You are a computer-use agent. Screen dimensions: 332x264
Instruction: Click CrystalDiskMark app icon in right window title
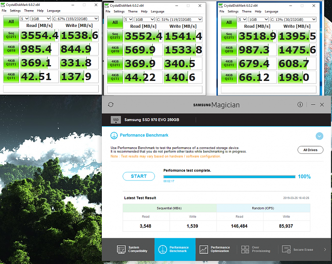(x=220, y=5)
